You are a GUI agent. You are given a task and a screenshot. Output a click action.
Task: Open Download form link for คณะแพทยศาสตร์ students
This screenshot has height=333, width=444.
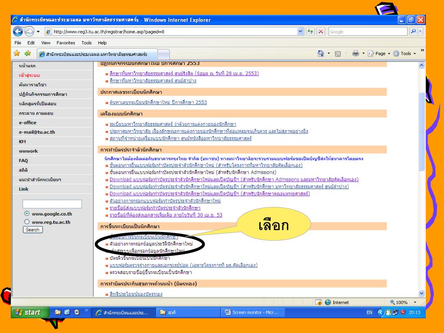click(210, 193)
